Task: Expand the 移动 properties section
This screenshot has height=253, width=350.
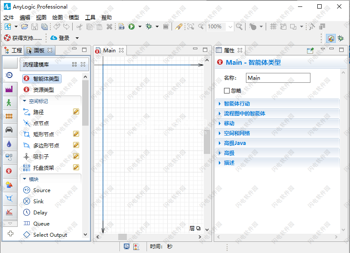Action: pos(277,123)
